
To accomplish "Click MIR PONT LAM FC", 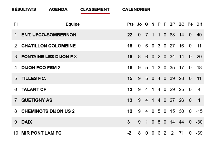I will pos(41,133).
